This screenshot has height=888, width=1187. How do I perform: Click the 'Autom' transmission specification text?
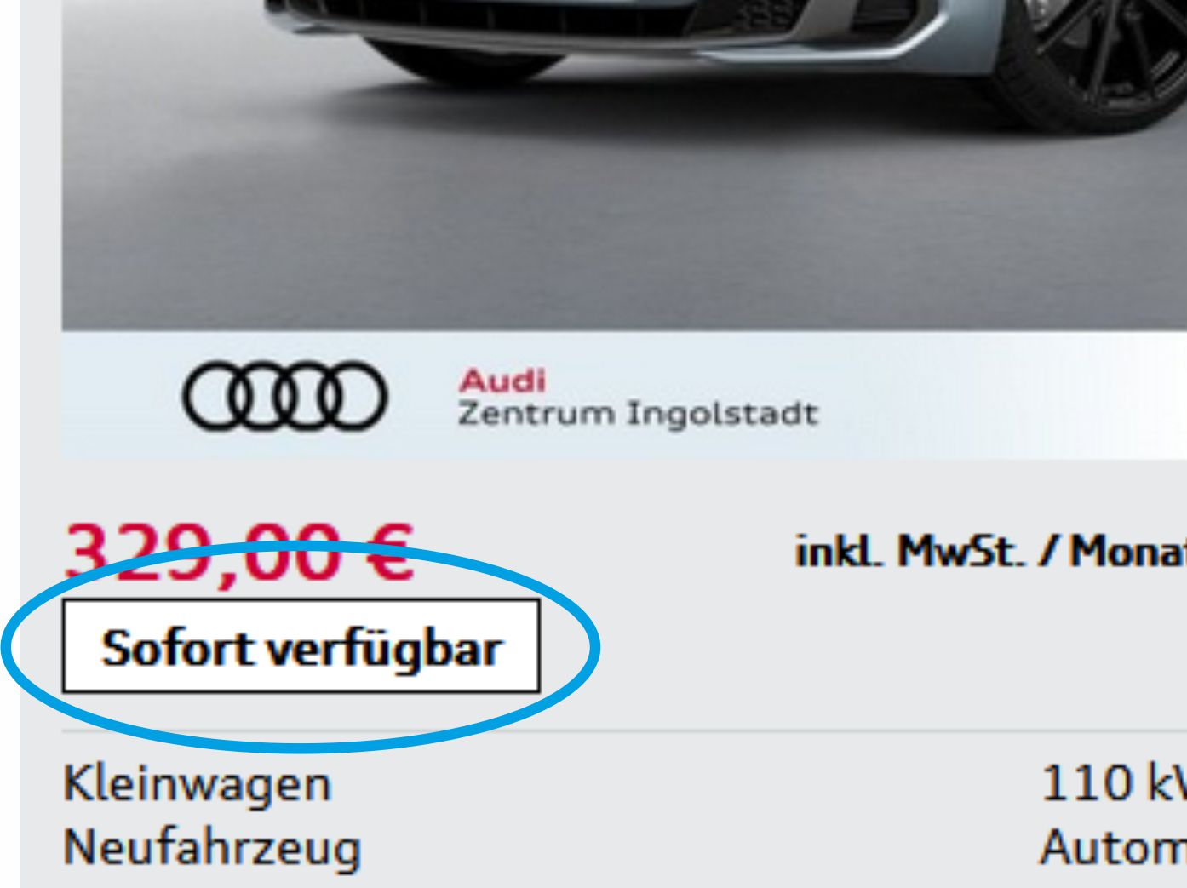[x=1113, y=848]
